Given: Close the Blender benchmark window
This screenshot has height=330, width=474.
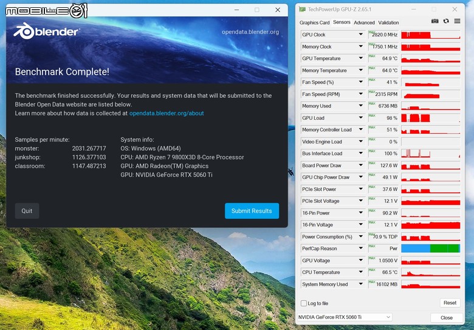Looking at the screenshot, I should [x=278, y=10].
